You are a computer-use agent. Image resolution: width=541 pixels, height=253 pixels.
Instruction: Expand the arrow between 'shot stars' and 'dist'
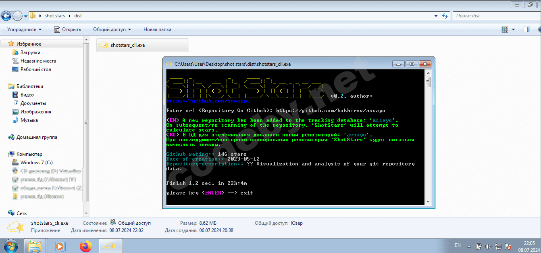pyautogui.click(x=69, y=16)
